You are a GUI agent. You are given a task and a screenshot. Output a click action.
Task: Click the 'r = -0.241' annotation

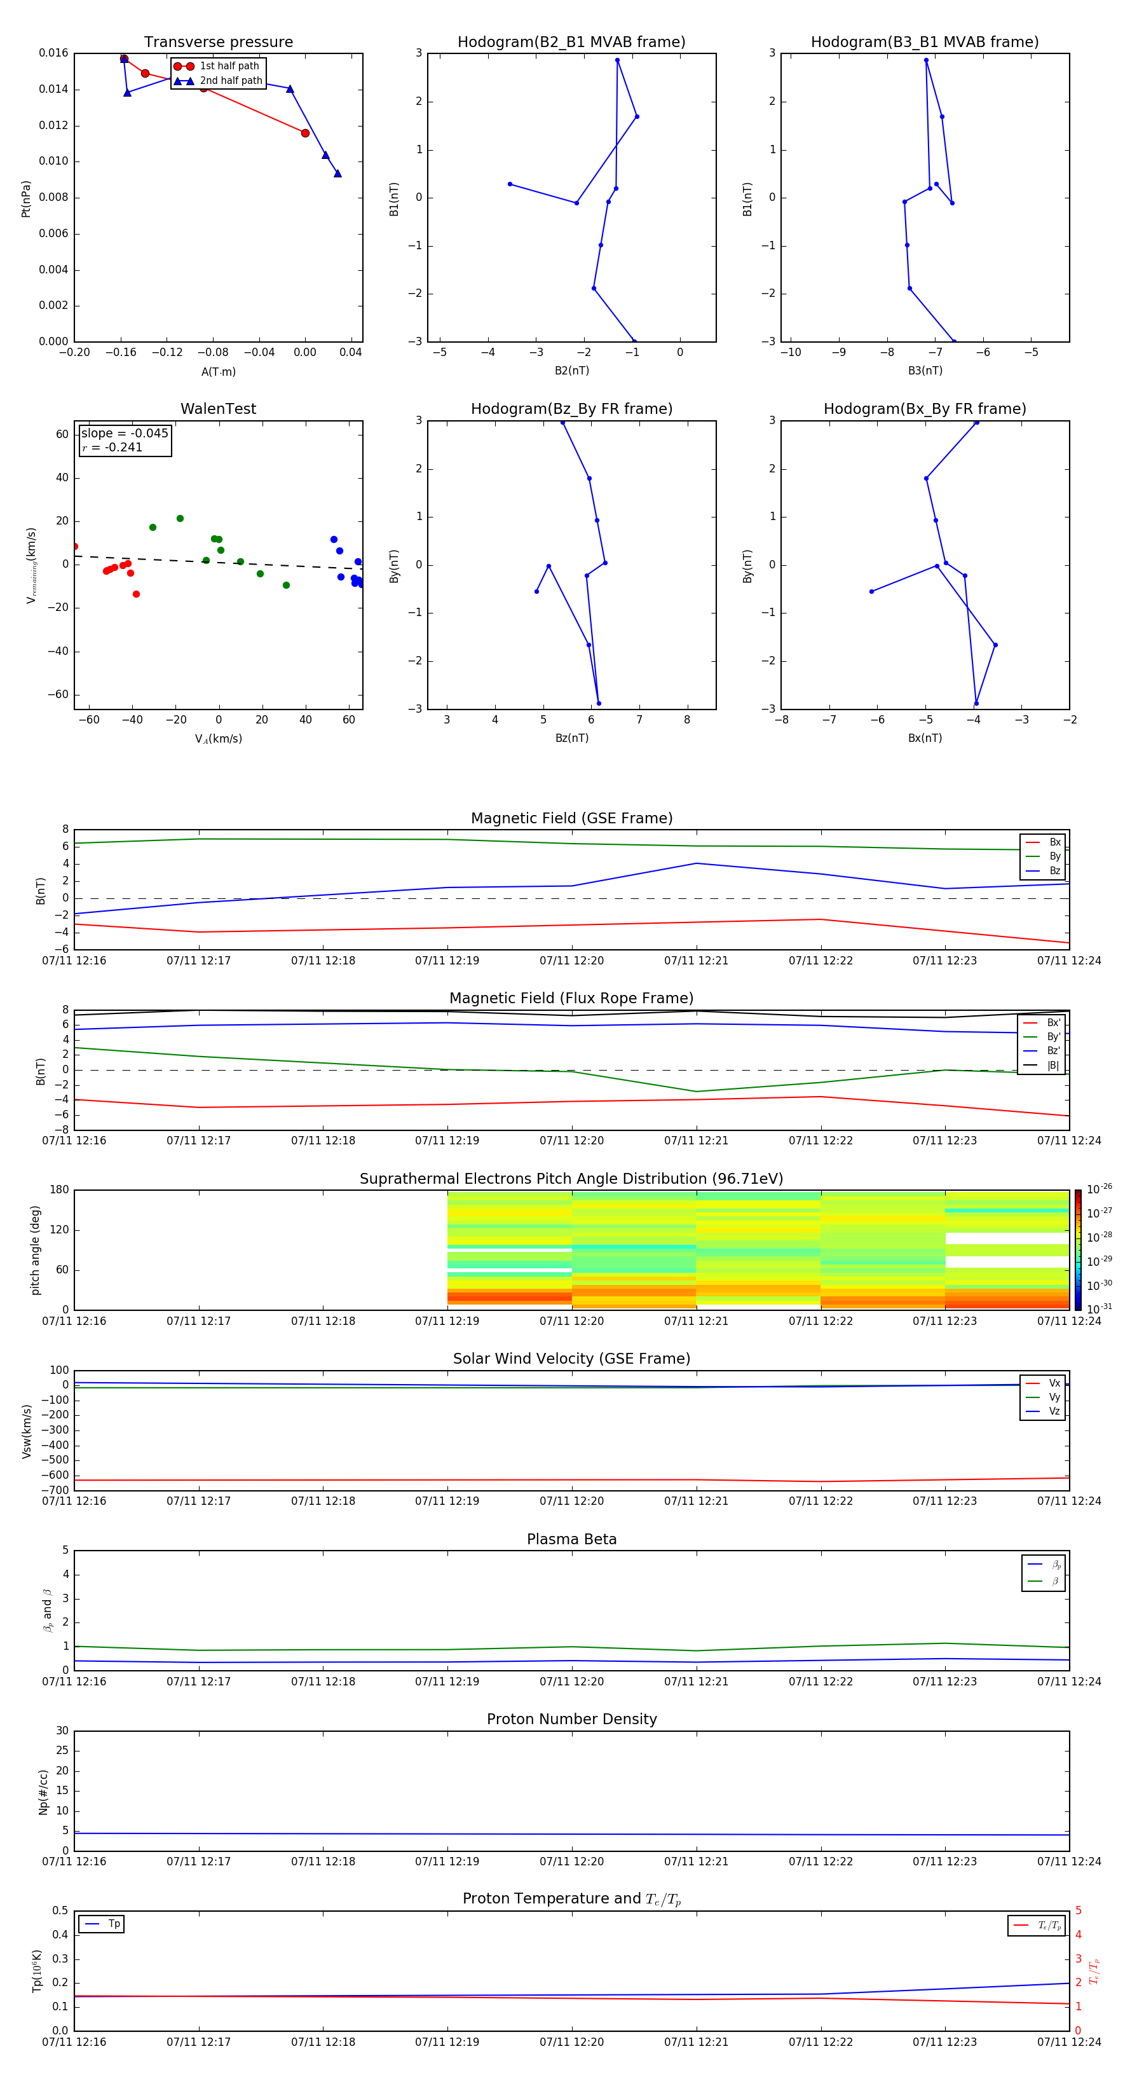tap(112, 447)
